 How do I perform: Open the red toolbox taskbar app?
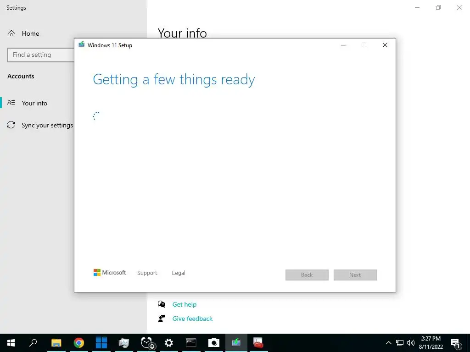pyautogui.click(x=258, y=343)
